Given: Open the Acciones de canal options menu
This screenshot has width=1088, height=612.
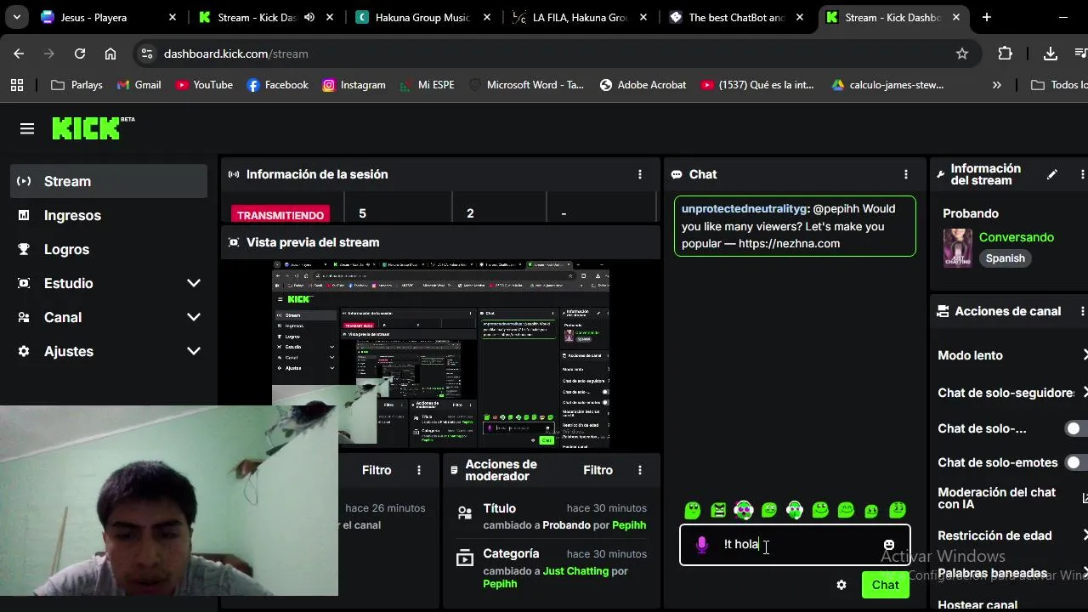Looking at the screenshot, I should [1082, 311].
